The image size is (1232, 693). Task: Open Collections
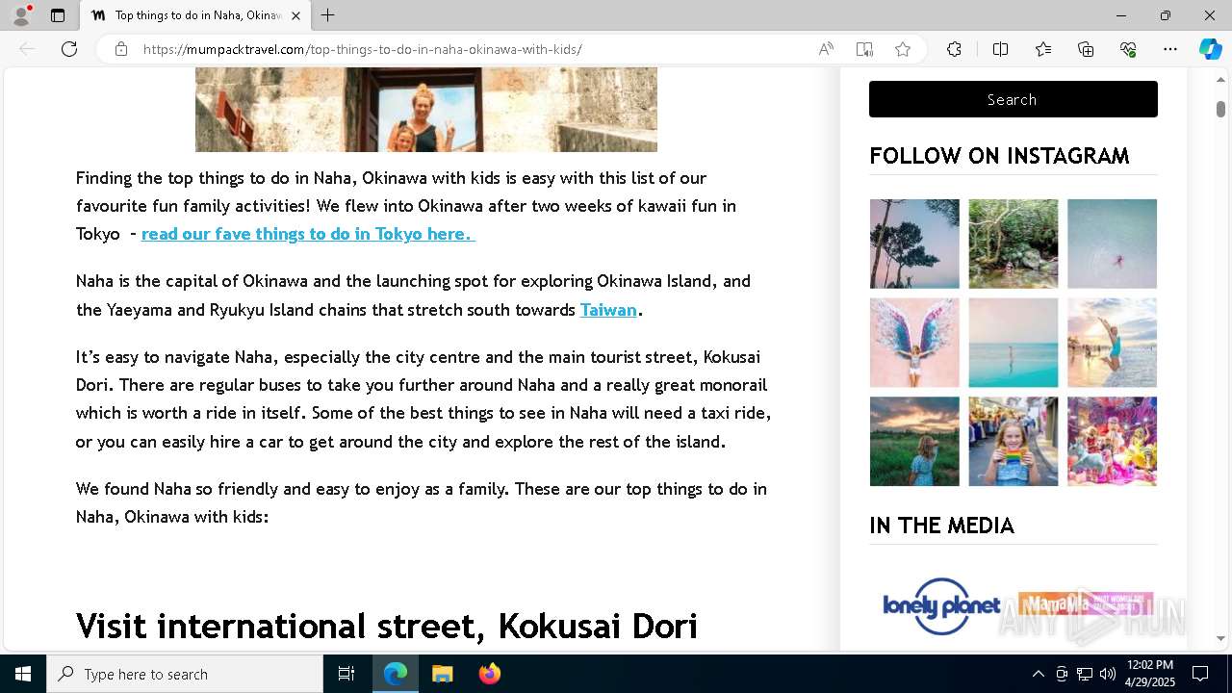pyautogui.click(x=1086, y=49)
